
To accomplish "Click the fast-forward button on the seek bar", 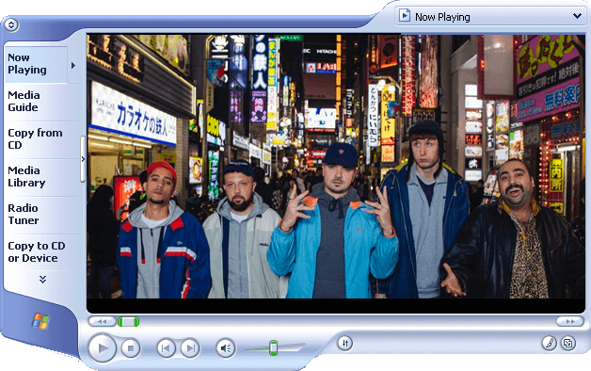I will tap(570, 322).
